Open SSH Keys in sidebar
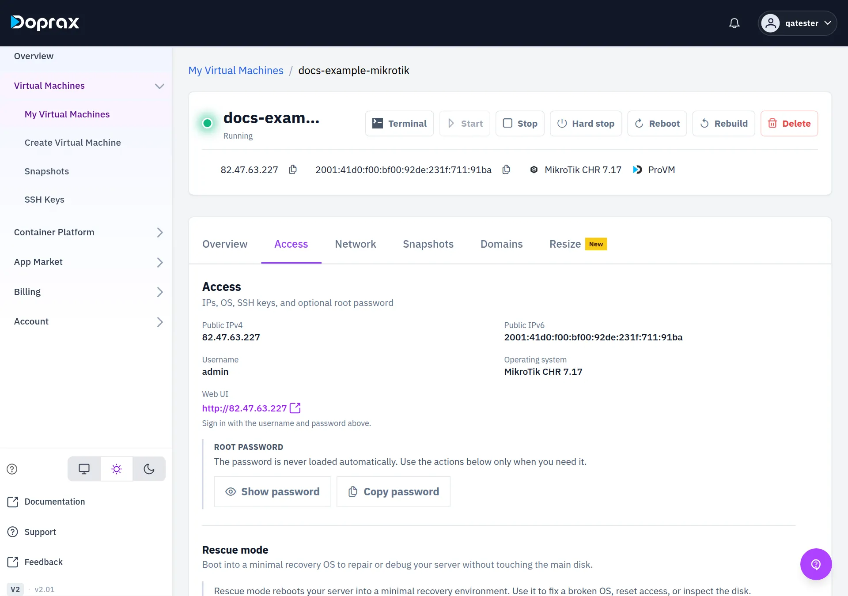 45,200
